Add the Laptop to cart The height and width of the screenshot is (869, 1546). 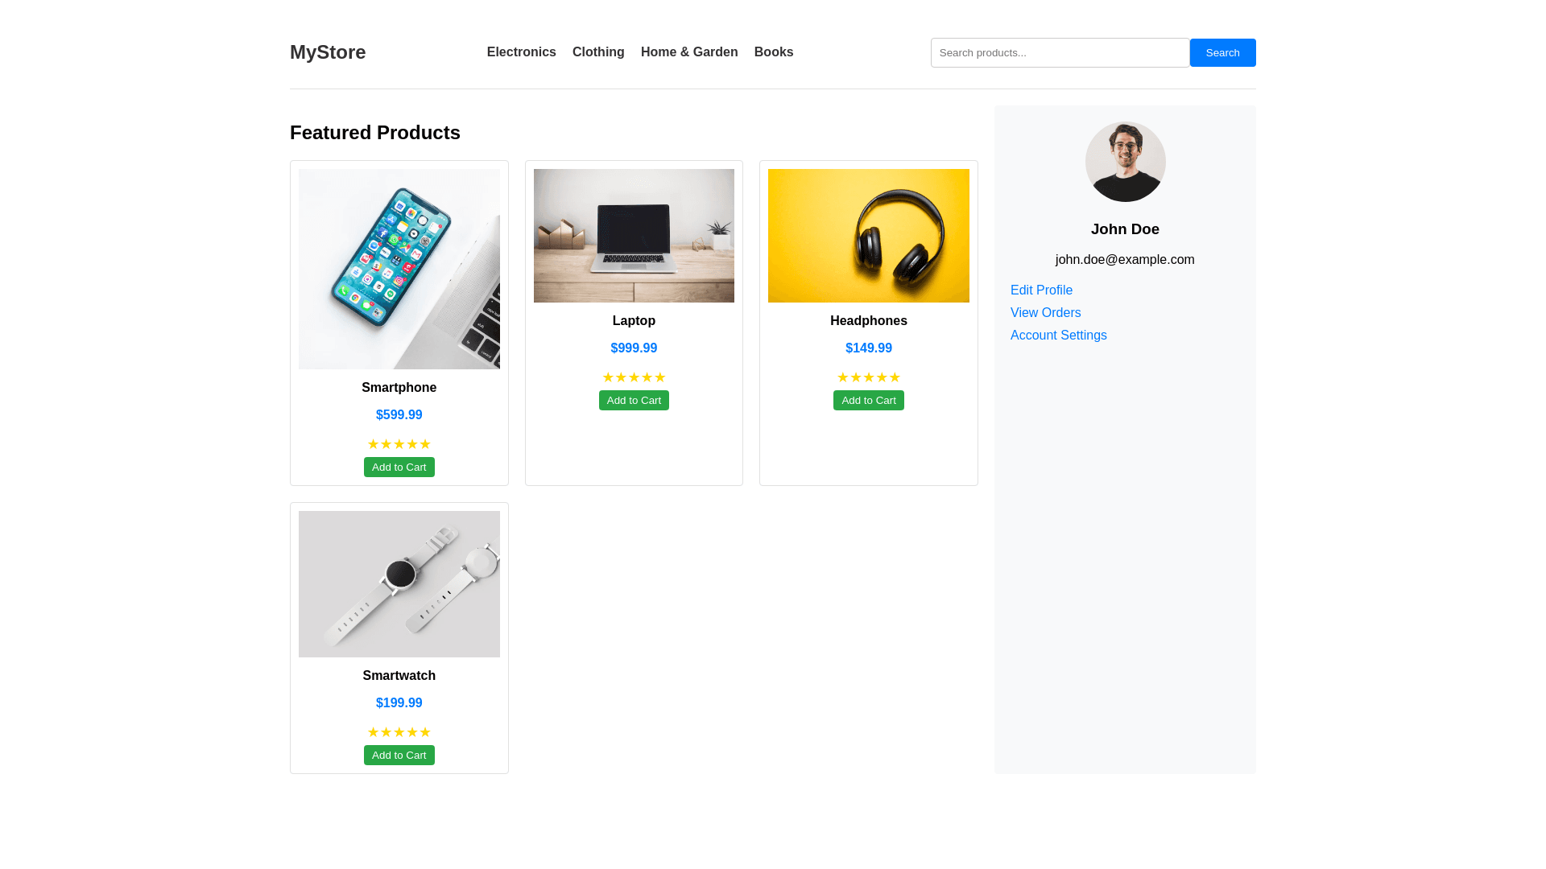tap(634, 401)
